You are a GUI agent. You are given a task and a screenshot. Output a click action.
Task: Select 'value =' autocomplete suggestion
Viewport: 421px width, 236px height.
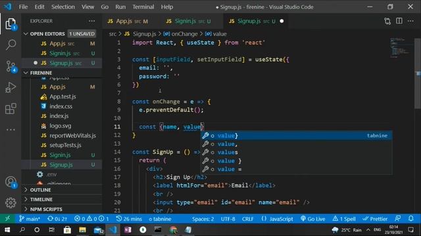[x=297, y=169]
